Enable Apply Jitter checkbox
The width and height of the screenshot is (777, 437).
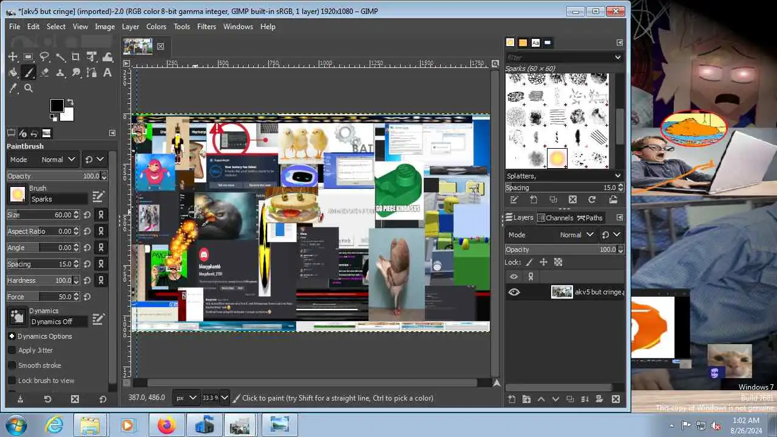click(x=12, y=350)
